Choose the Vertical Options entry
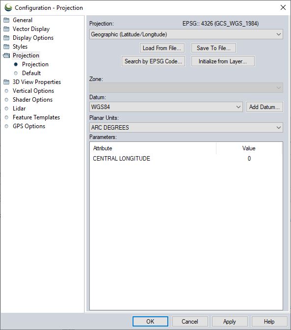291x330 pixels. click(x=33, y=91)
